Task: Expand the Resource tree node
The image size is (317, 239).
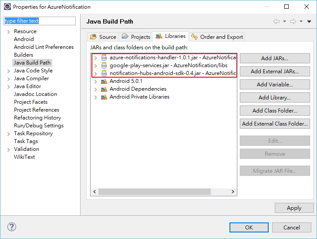Action: point(8,31)
